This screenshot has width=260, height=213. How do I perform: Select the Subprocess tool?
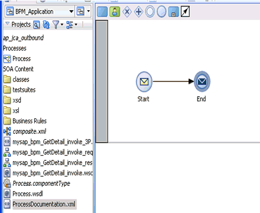(174, 12)
